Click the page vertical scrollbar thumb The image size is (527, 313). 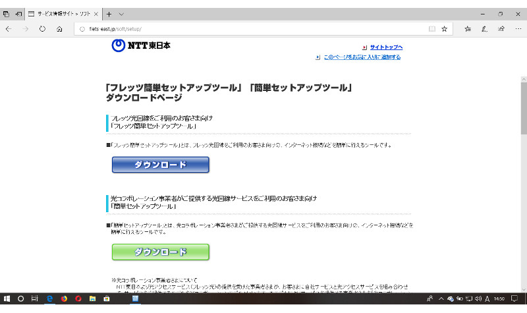[524, 108]
